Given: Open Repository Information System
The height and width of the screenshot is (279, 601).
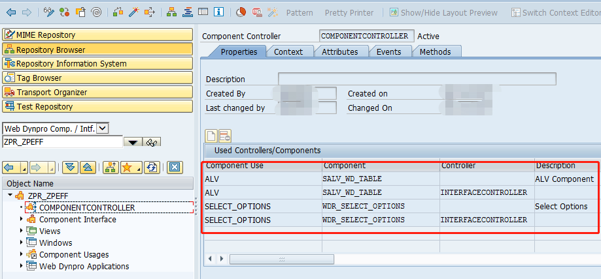Looking at the screenshot, I should pyautogui.click(x=97, y=63).
